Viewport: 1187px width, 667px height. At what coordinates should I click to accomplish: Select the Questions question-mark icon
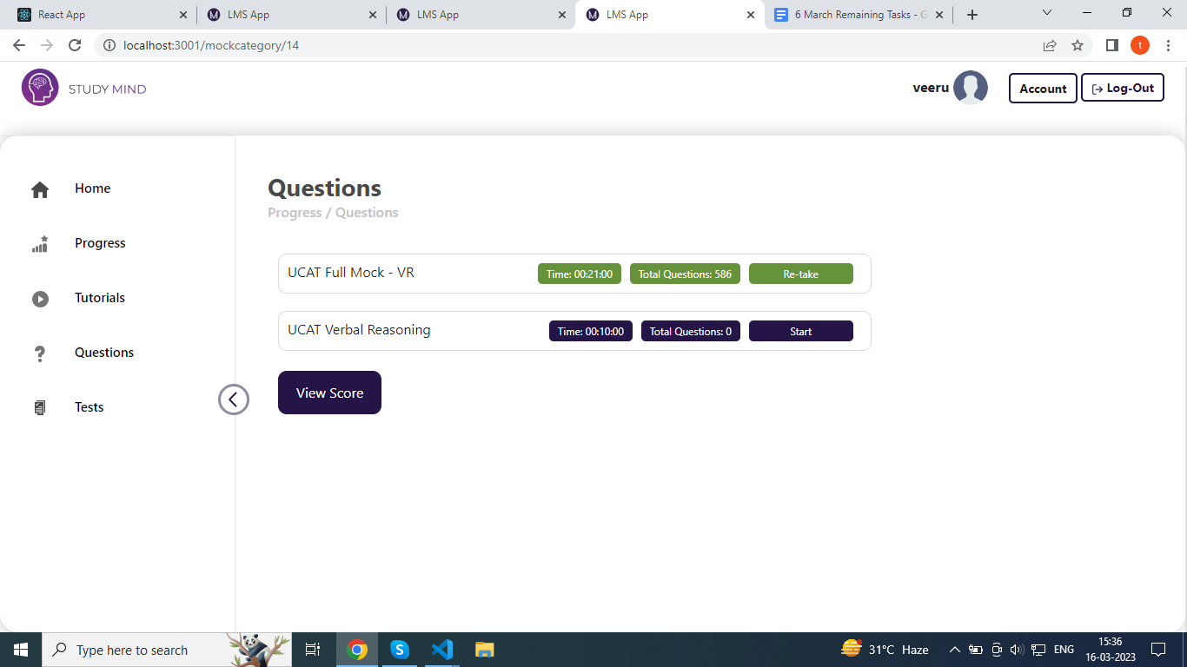point(40,353)
